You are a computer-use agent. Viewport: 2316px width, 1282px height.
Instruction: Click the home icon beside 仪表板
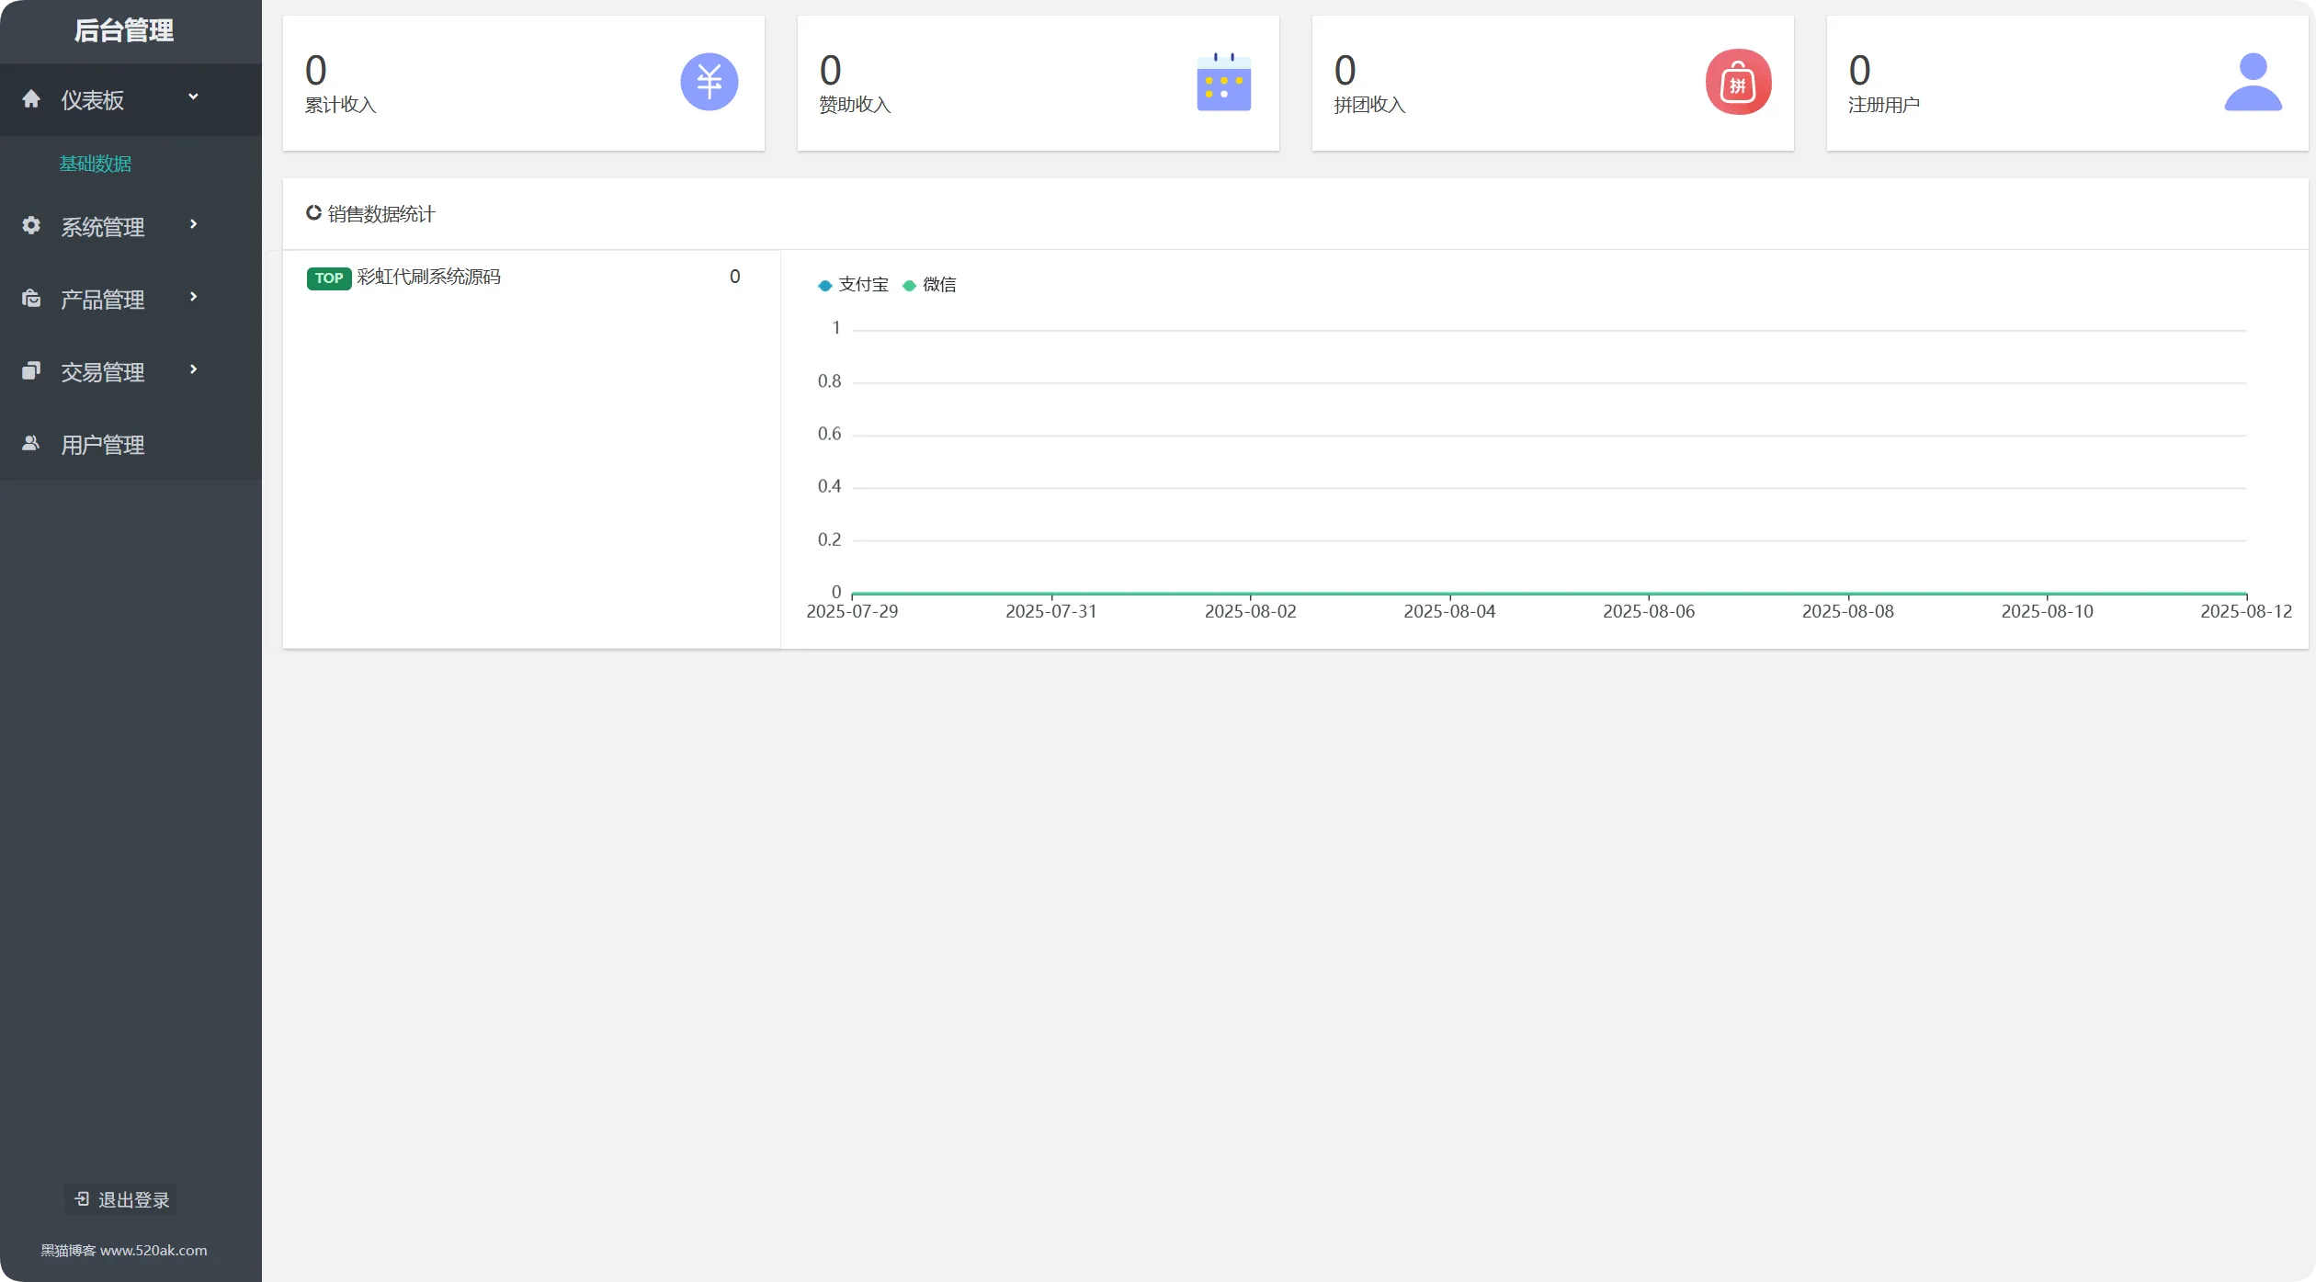click(x=31, y=99)
